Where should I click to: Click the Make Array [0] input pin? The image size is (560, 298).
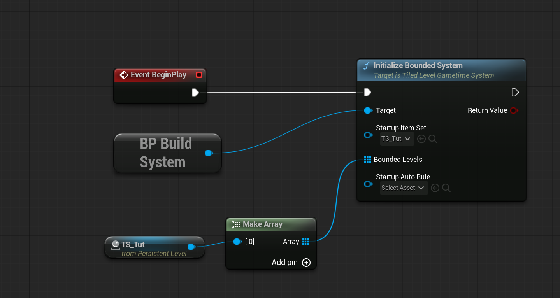pos(237,242)
